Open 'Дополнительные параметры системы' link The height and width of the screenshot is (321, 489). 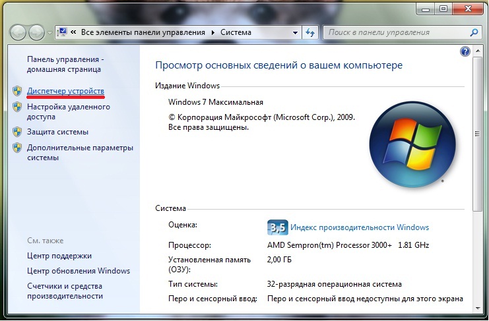click(x=80, y=152)
